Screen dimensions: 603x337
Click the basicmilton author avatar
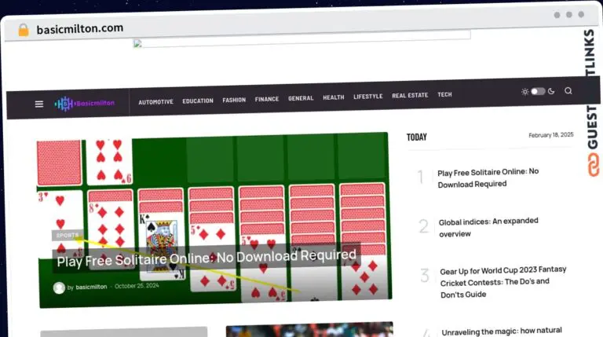point(59,288)
